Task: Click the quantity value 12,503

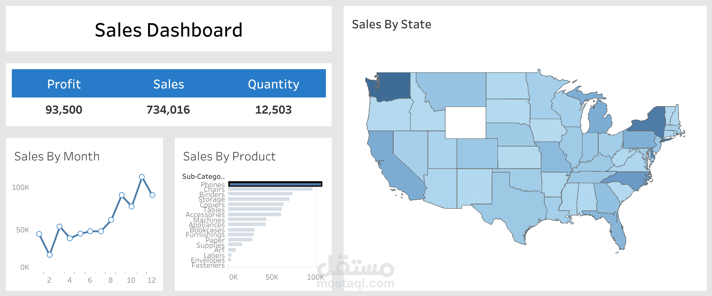Action: tap(274, 110)
